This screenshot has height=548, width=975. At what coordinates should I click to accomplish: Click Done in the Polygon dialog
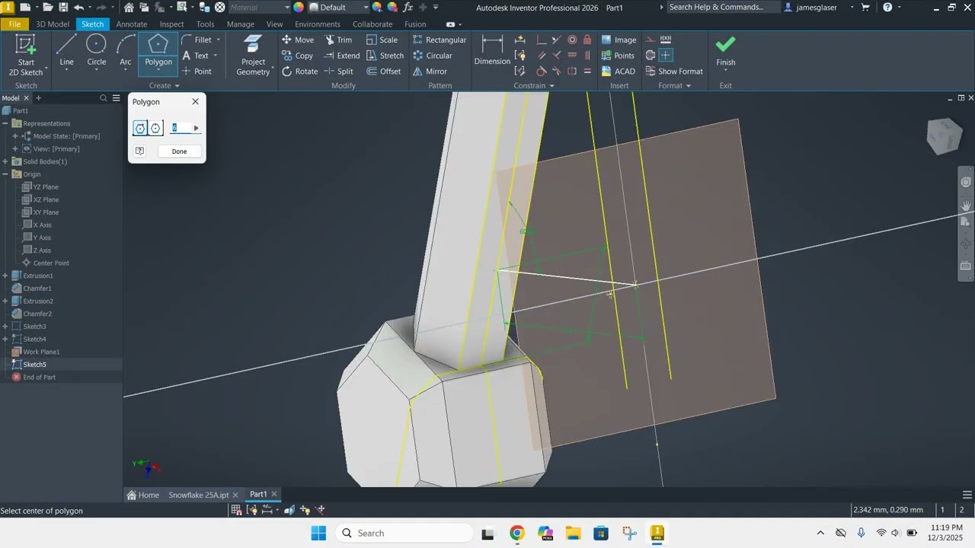(179, 151)
